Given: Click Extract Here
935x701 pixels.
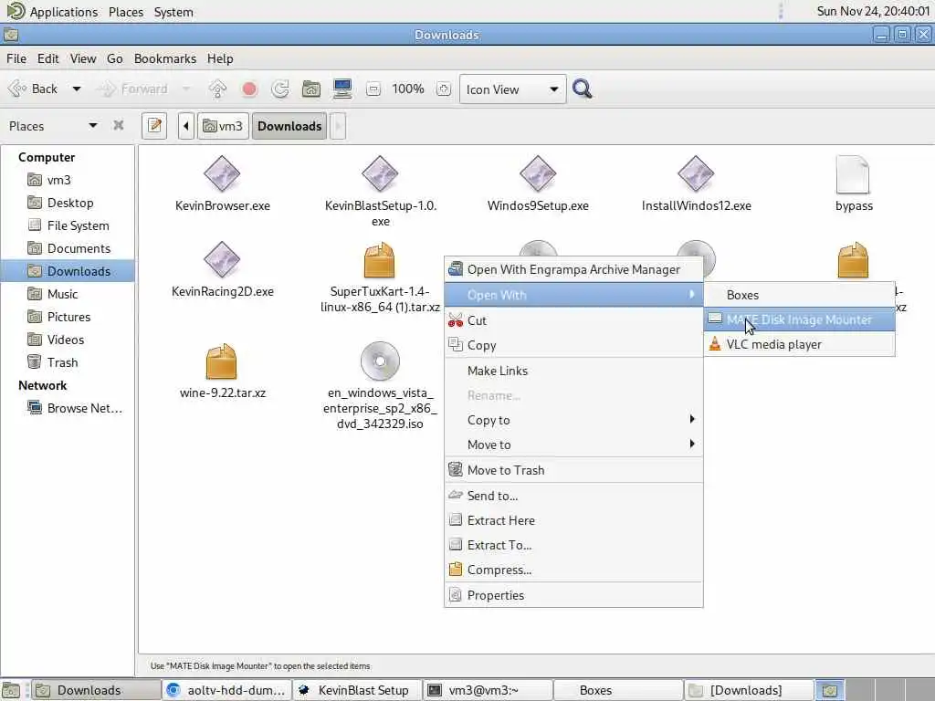Looking at the screenshot, I should [x=573, y=520].
